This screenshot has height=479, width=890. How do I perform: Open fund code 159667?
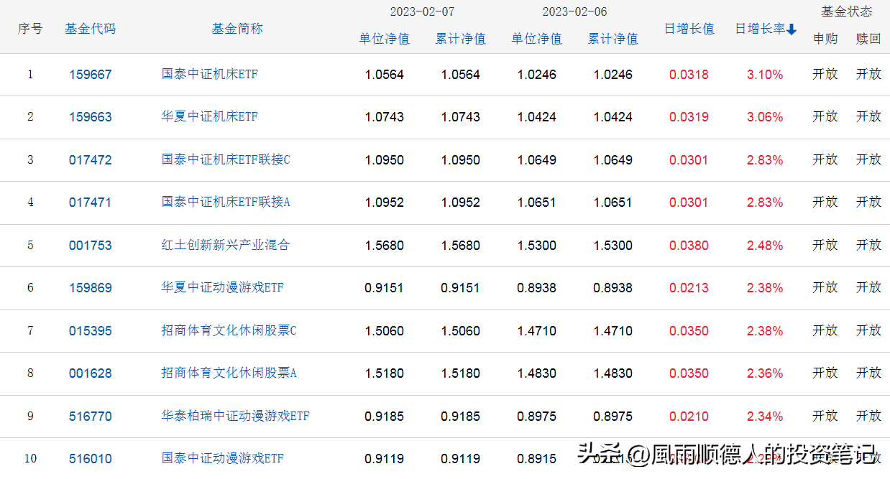point(91,75)
